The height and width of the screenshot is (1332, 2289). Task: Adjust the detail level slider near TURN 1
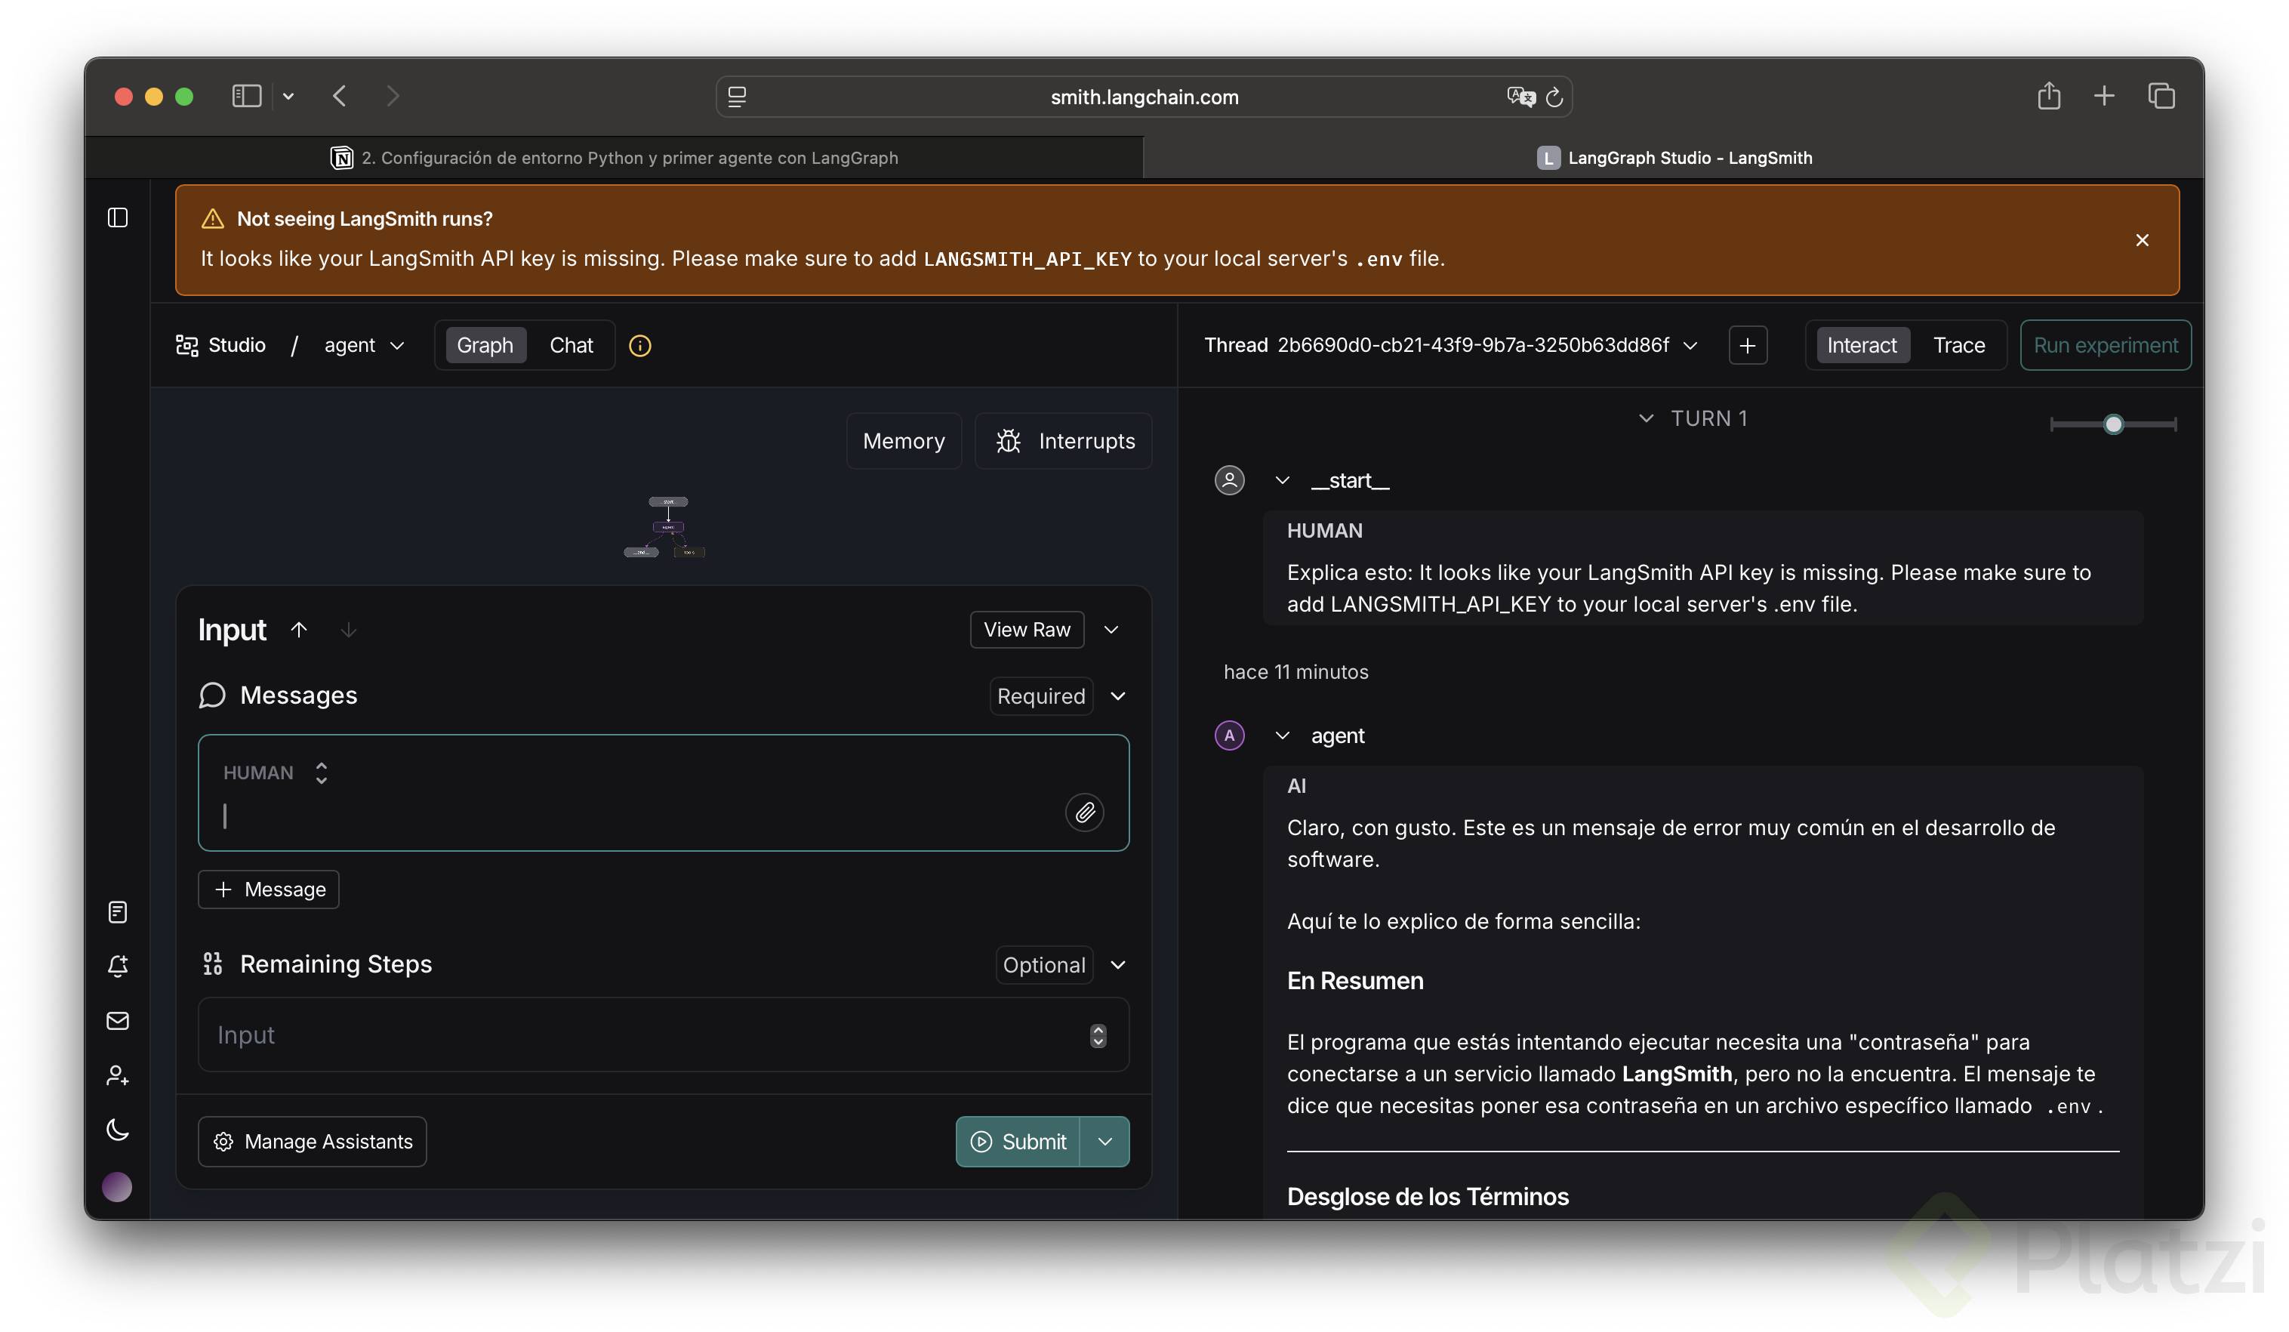2113,424
